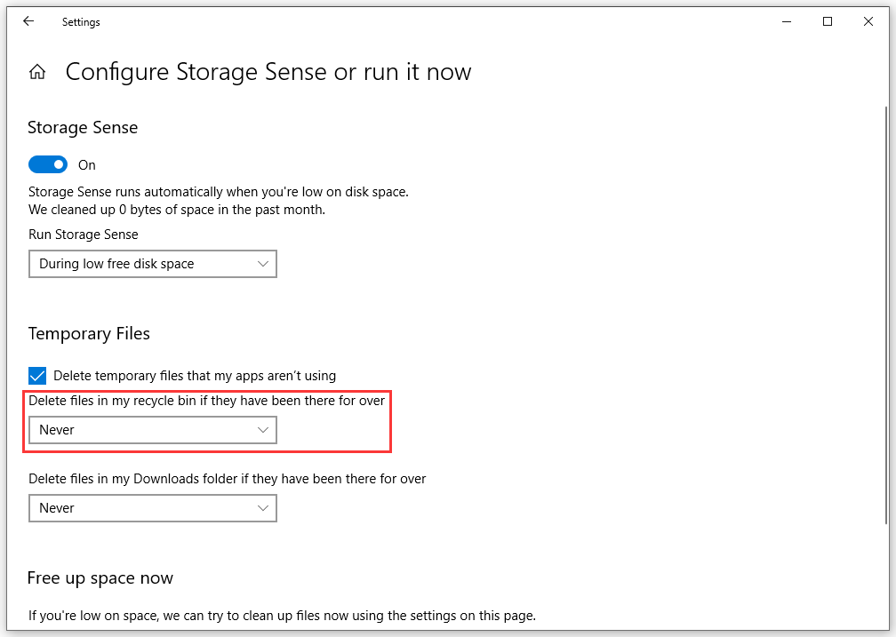The height and width of the screenshot is (637, 896).
Task: Click the 'Configure Storage Sense or run it now' heading
Action: 268,73
